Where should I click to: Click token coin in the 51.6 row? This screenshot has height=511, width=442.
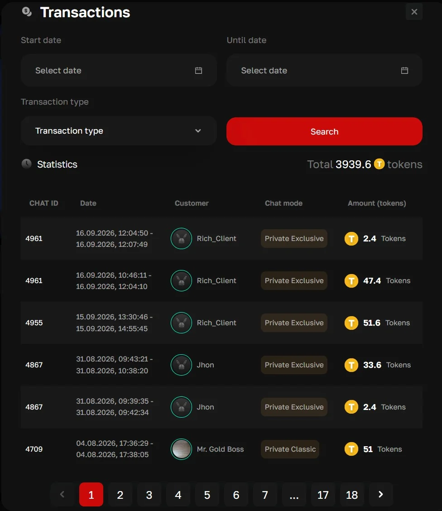pos(351,323)
